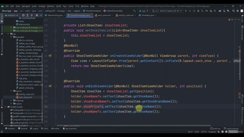The width and height of the screenshot is (244, 137).
Task: Open the app run configuration dropdown
Action: [144, 11]
